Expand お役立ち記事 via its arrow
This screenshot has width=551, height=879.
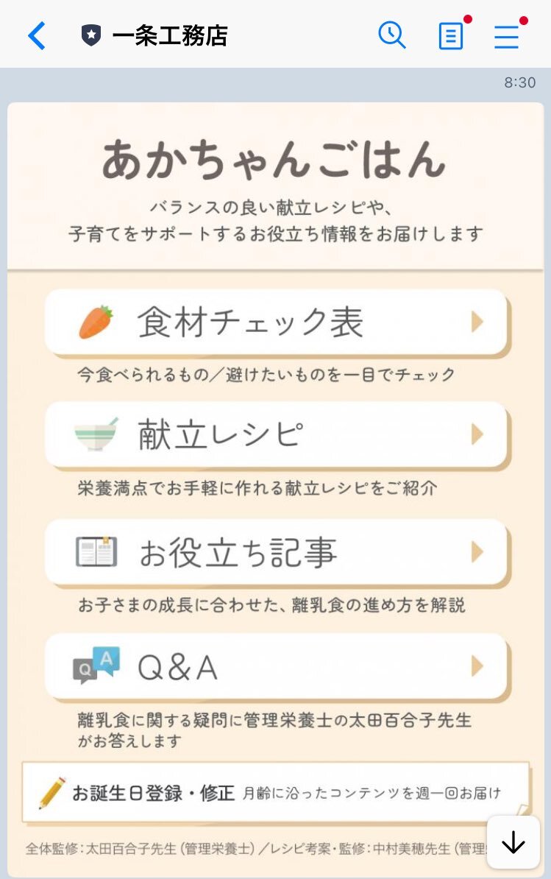(477, 551)
